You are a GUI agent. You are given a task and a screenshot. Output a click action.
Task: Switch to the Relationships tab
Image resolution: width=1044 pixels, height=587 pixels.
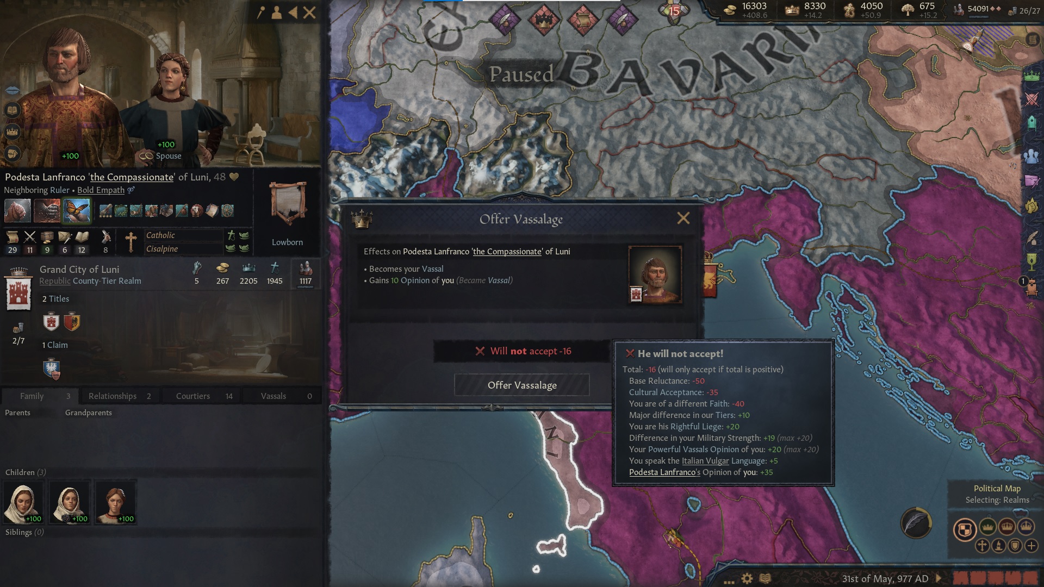pyautogui.click(x=120, y=396)
